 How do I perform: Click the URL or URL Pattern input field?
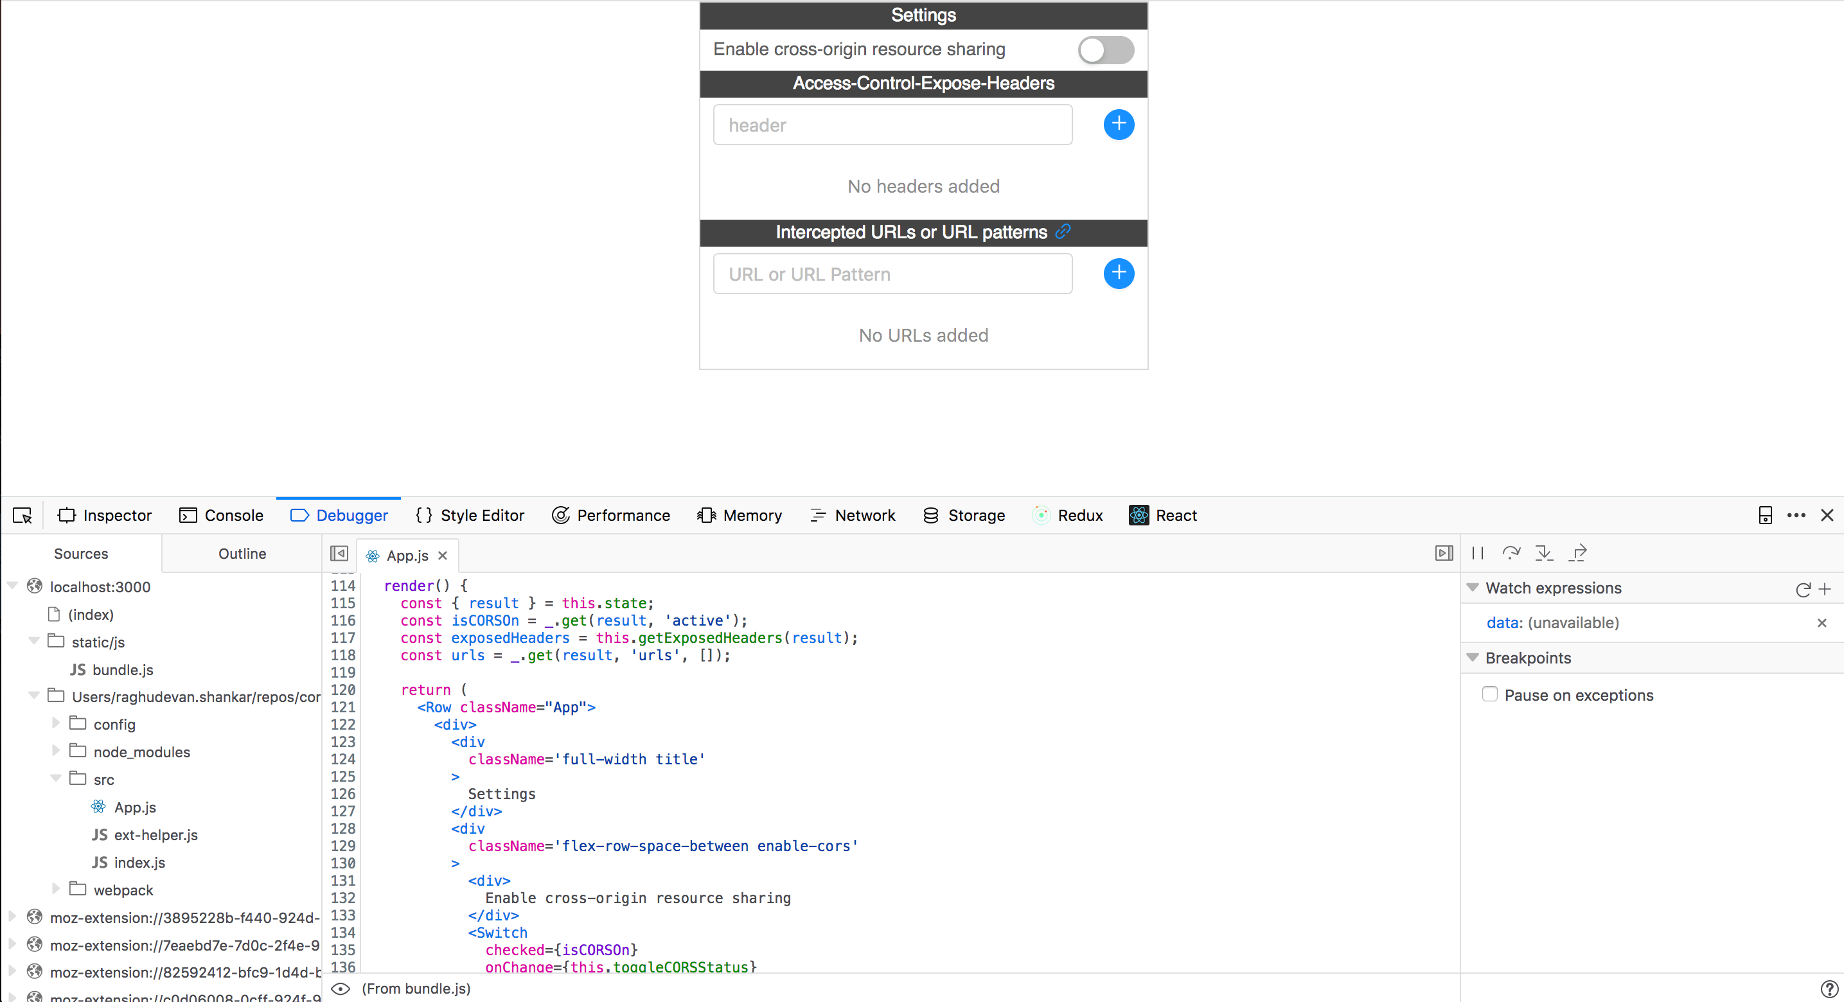(894, 274)
